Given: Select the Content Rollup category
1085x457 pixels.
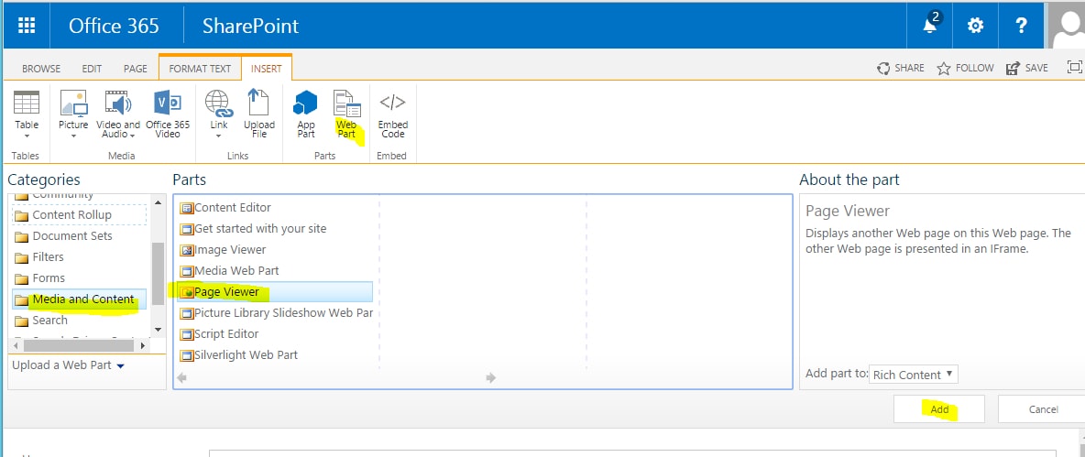Looking at the screenshot, I should pos(79,215).
